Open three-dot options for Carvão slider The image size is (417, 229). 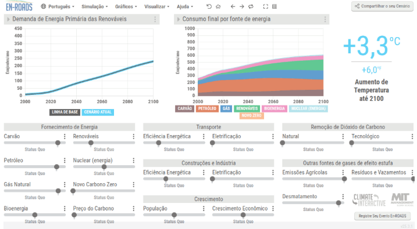tap(65, 136)
